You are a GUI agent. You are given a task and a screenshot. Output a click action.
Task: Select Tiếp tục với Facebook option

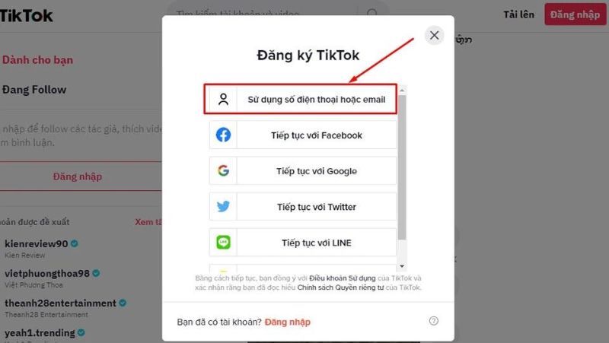[303, 135]
